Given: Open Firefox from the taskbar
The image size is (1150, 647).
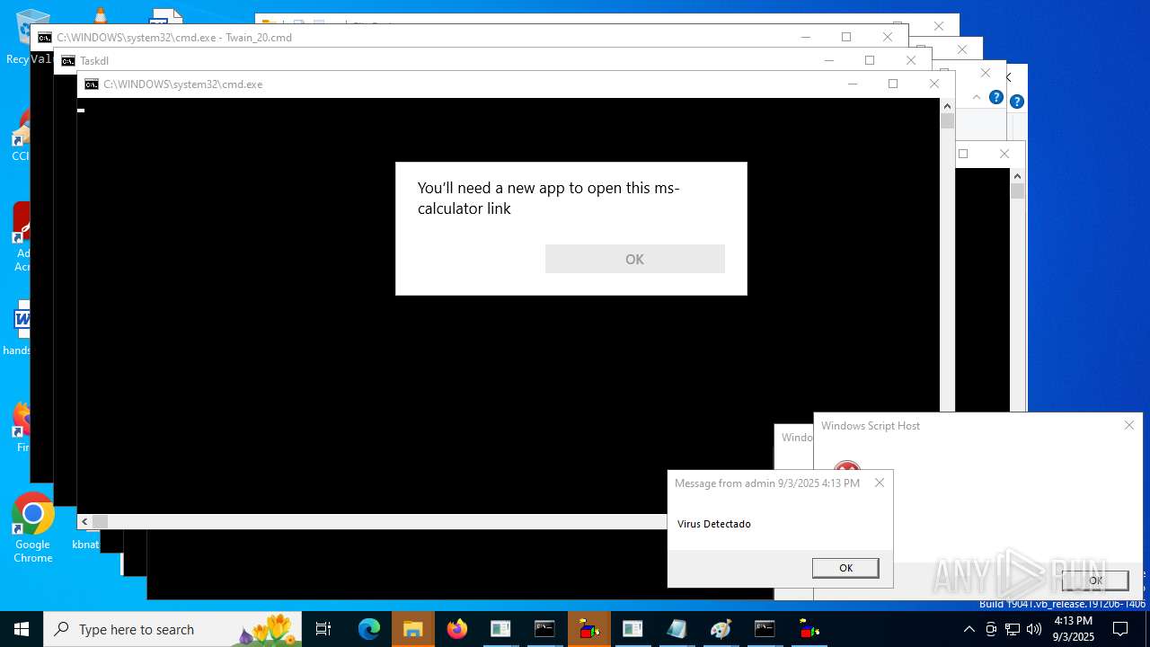Looking at the screenshot, I should coord(457,629).
